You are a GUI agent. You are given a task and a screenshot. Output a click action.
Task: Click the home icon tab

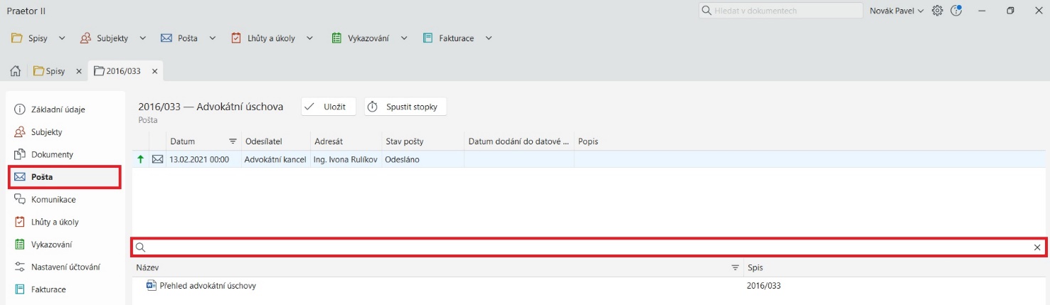click(14, 71)
